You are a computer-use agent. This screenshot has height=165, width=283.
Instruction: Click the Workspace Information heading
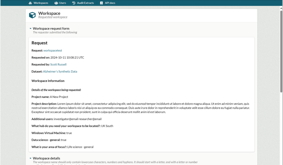click(x=48, y=81)
